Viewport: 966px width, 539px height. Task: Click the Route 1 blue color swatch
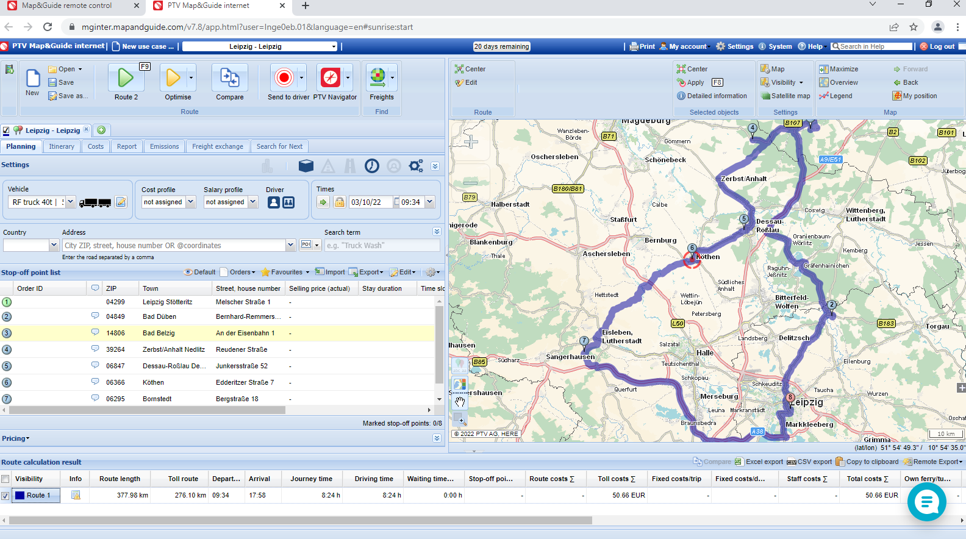[20, 495]
